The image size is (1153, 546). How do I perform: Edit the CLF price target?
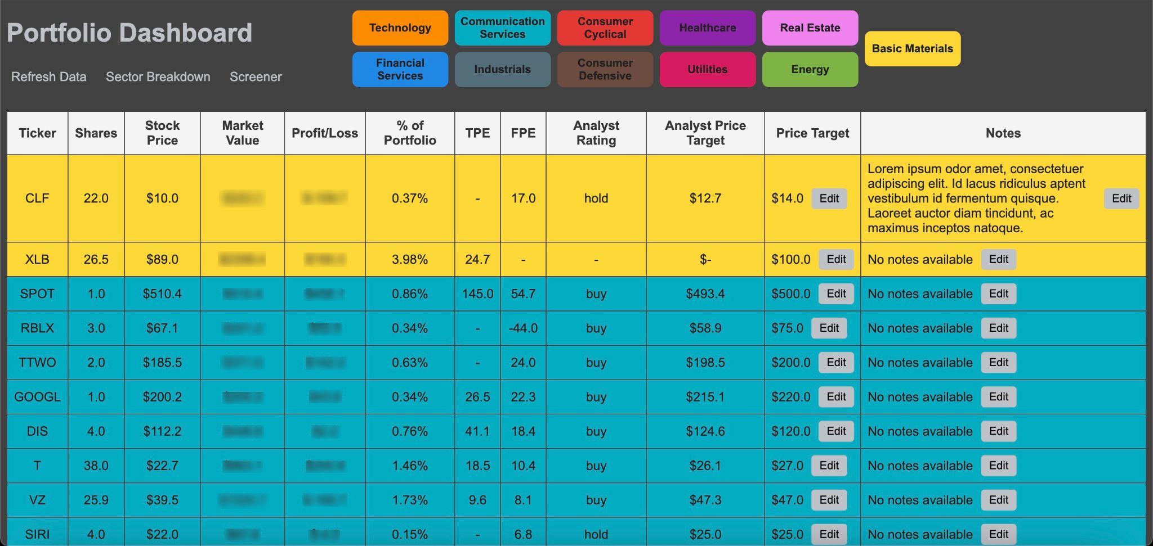[x=829, y=198]
